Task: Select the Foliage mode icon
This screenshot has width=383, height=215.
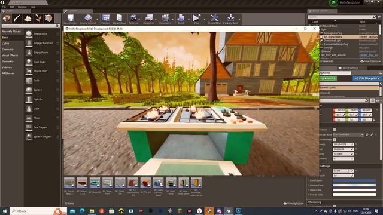Action: [38, 19]
